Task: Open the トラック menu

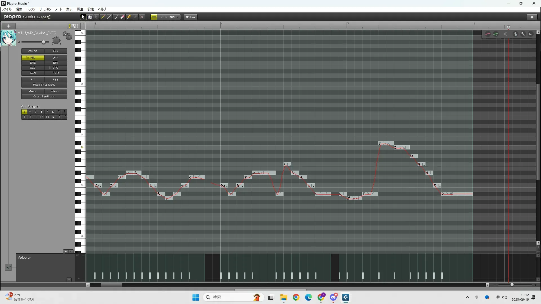Action: 31,9
